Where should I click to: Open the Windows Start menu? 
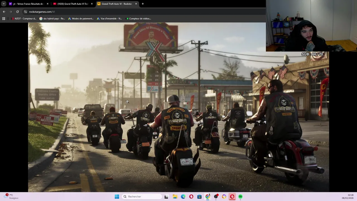117,197
